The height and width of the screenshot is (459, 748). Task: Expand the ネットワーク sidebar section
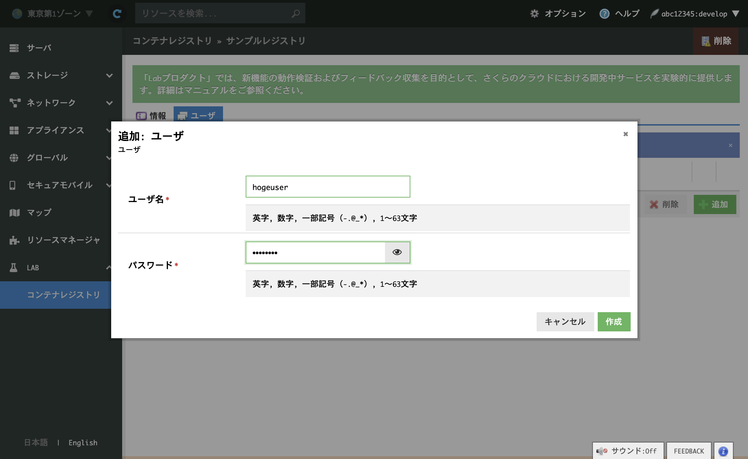(x=109, y=103)
